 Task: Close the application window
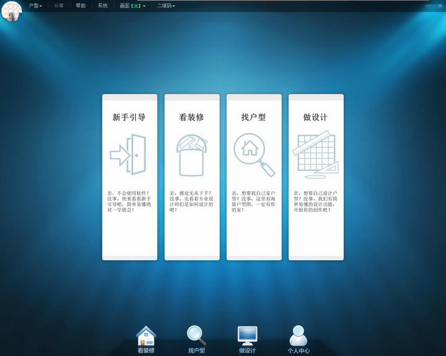439,4
